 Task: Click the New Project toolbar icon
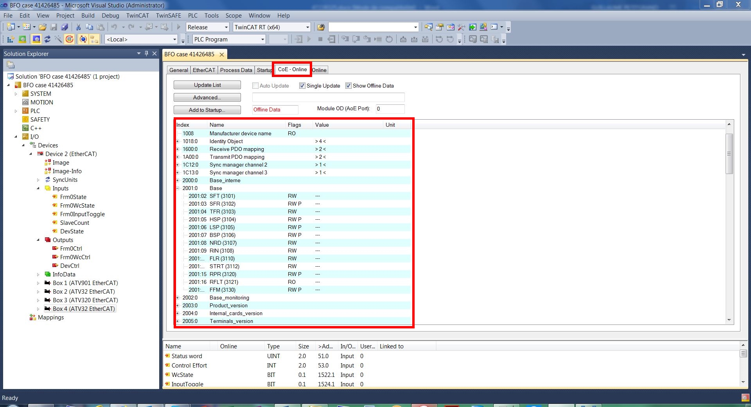11,27
